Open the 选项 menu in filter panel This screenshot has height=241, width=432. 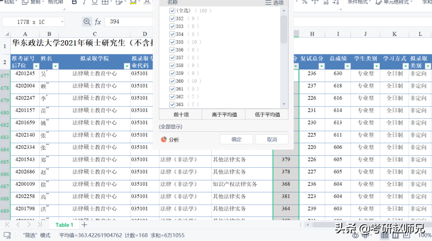[274, 3]
